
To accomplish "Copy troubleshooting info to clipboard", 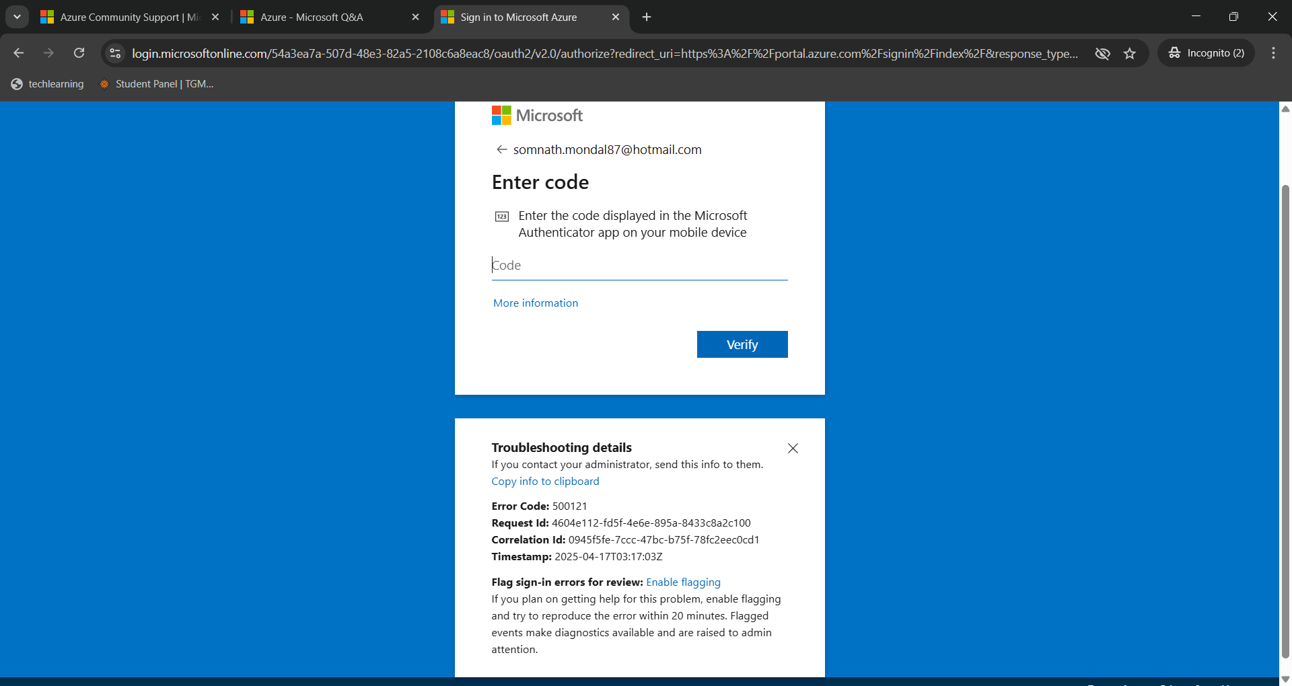I will click(545, 481).
